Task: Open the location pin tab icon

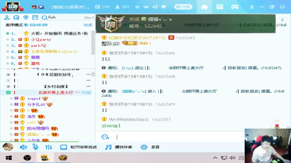Action: coord(26,17)
